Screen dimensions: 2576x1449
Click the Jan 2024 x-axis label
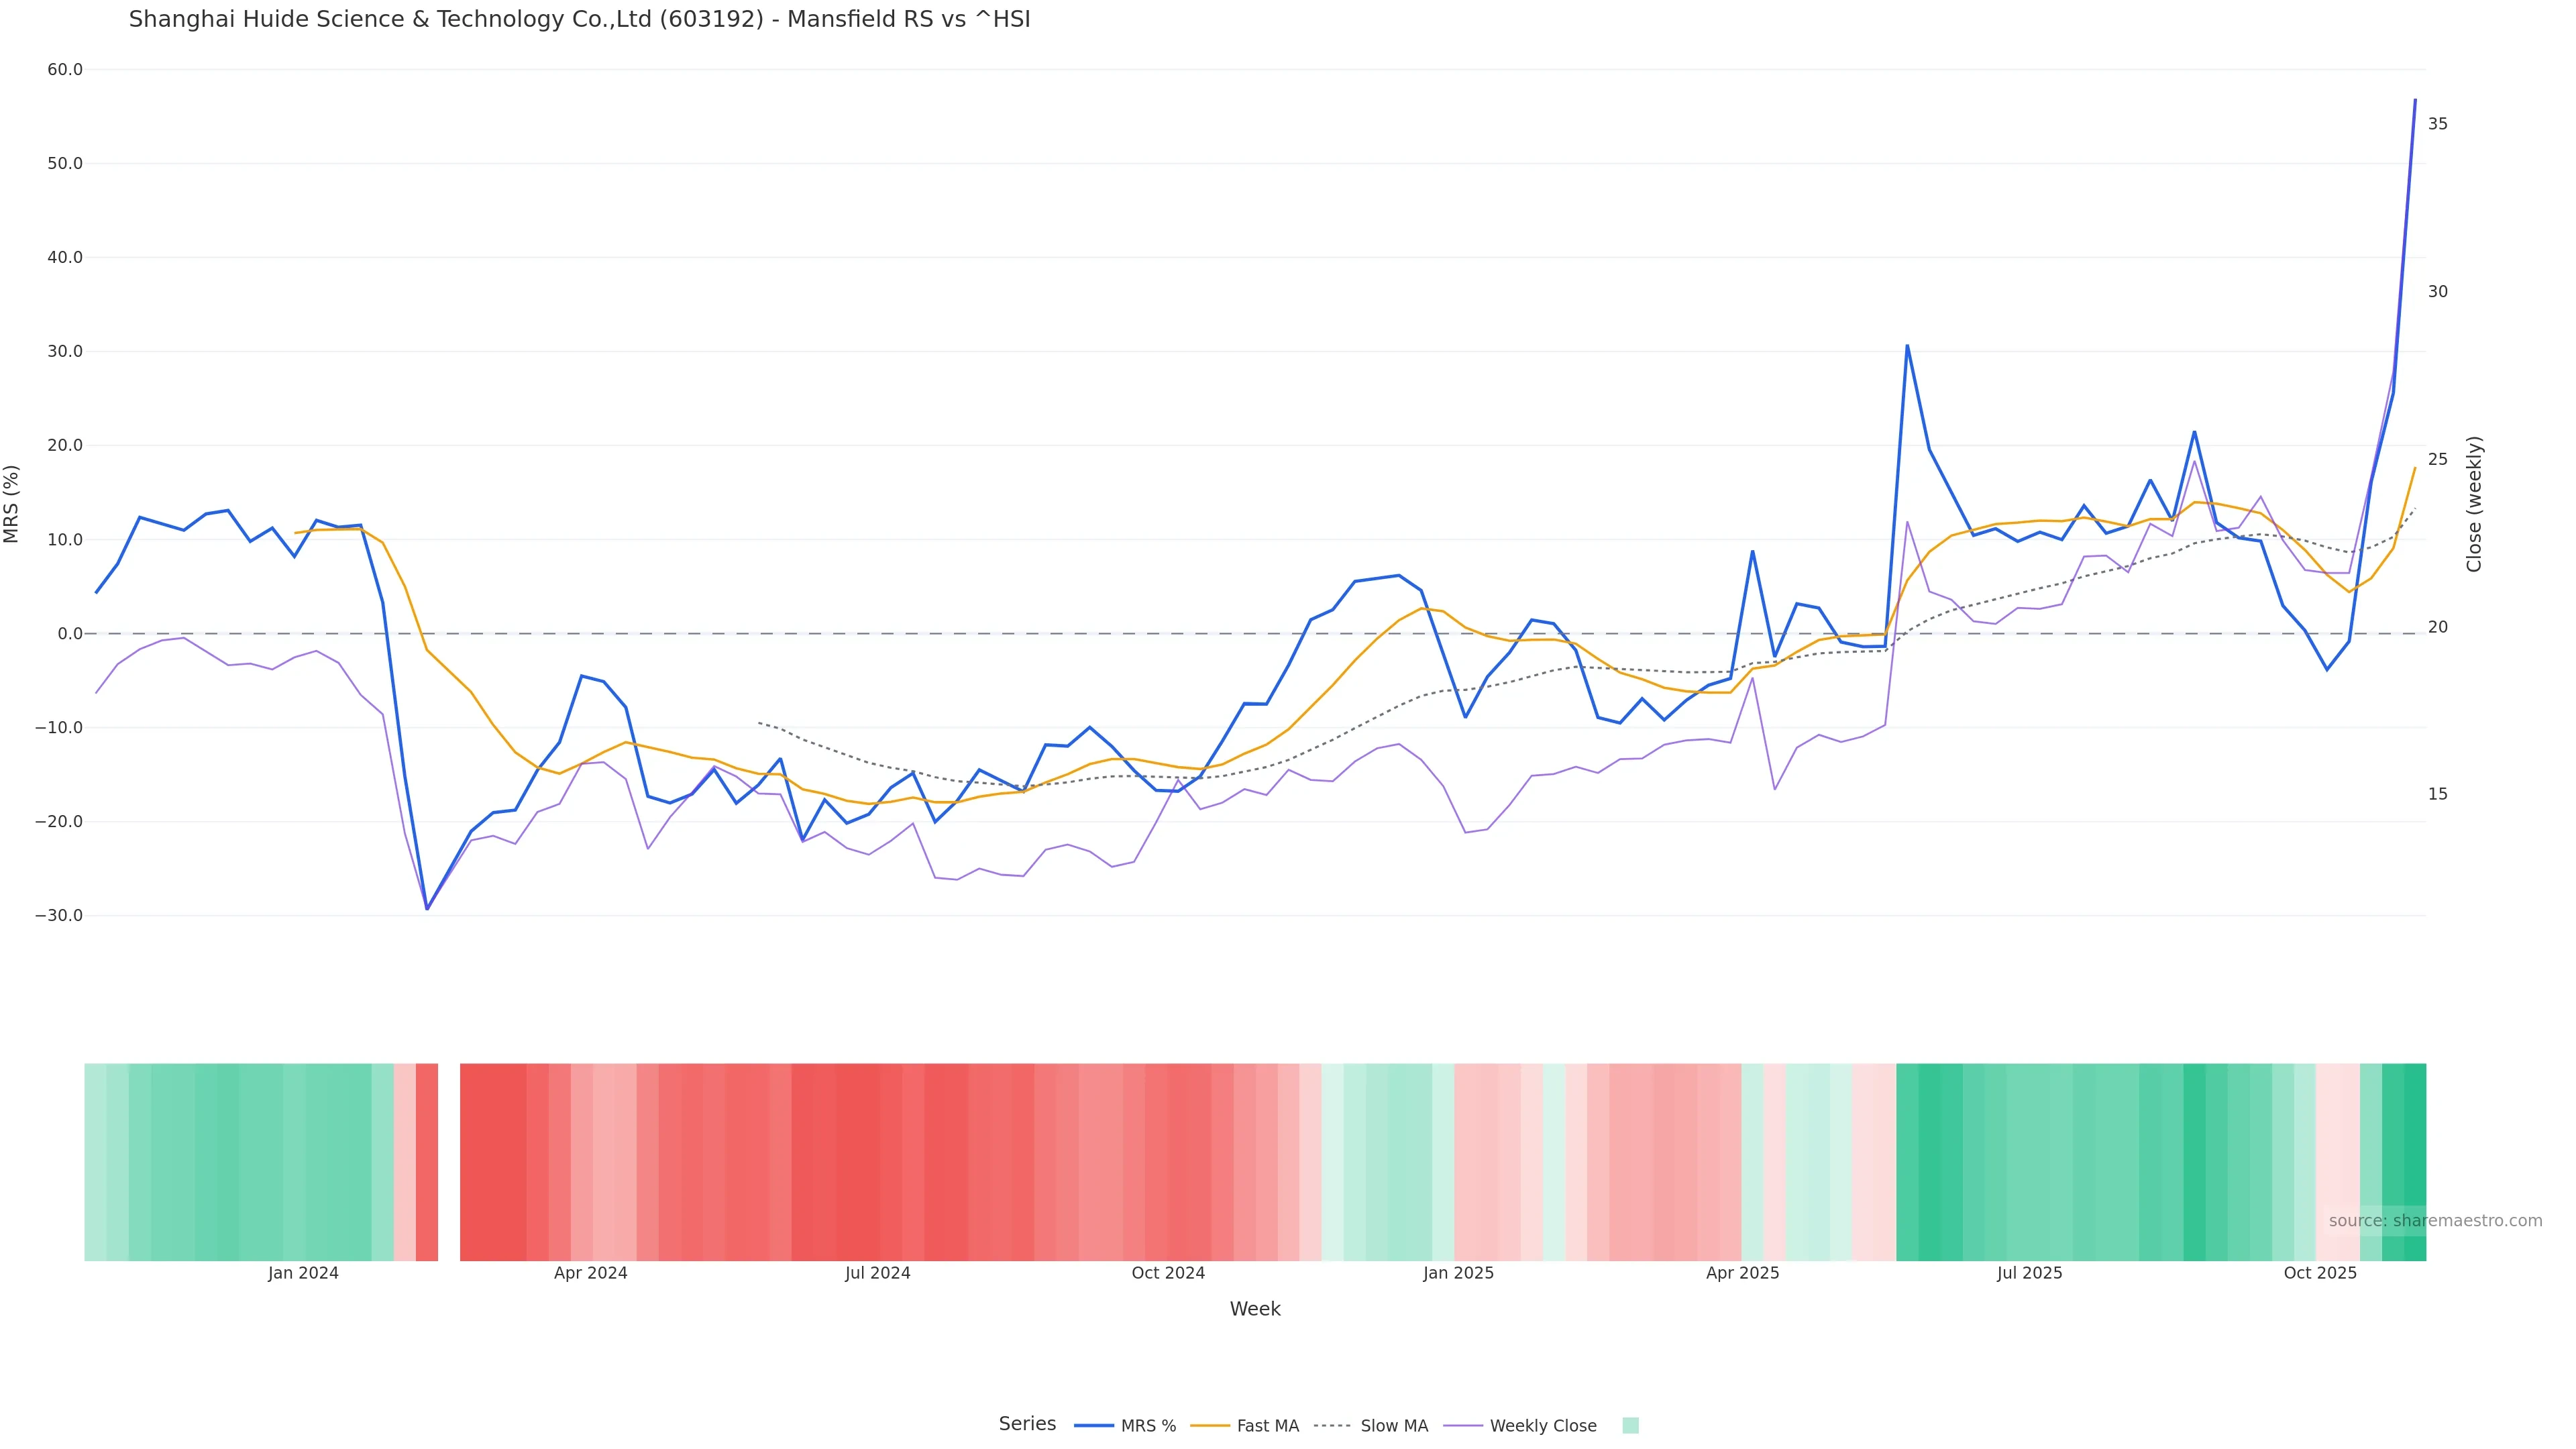[303, 1273]
